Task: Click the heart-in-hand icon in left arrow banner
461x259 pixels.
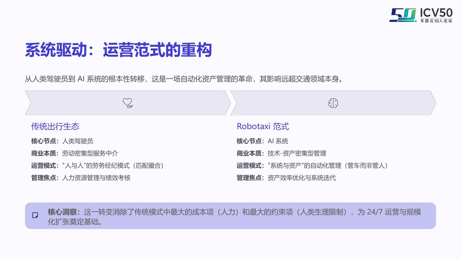Action: pyautogui.click(x=127, y=103)
